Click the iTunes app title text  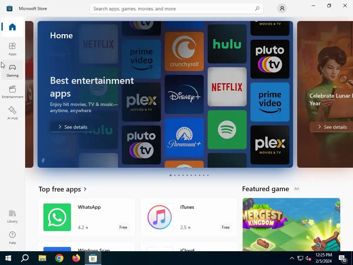coord(187,207)
